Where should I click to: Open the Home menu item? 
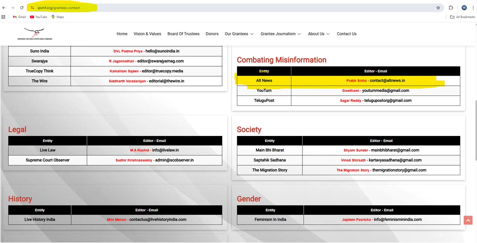click(x=122, y=34)
